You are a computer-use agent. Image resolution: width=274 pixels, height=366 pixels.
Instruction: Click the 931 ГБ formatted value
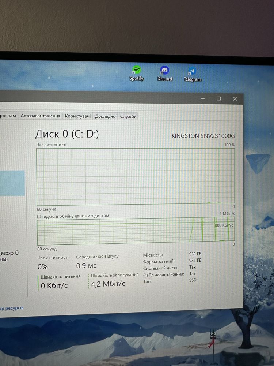pyautogui.click(x=195, y=260)
